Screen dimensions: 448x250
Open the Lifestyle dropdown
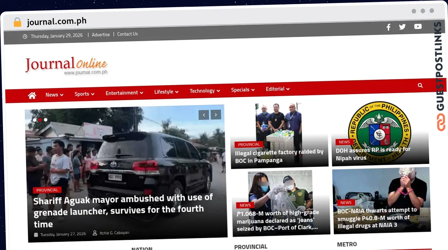point(166,91)
